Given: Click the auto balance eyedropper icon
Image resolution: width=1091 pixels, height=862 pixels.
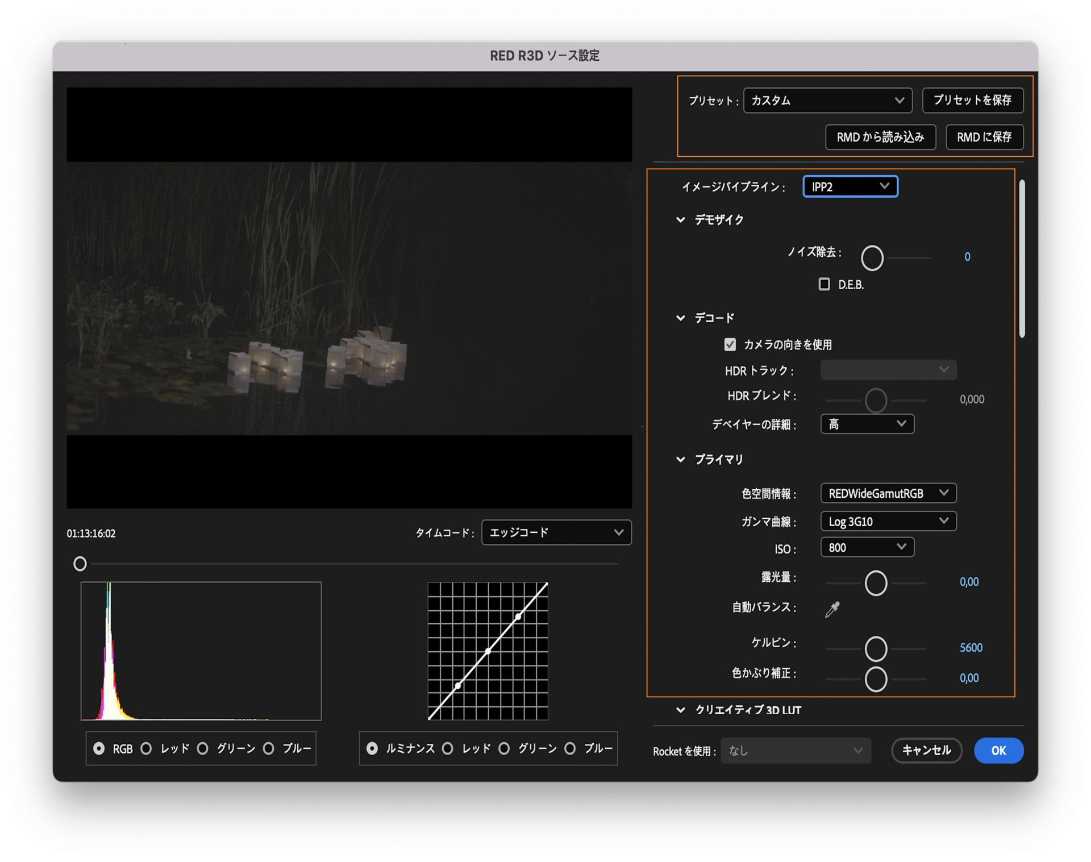Looking at the screenshot, I should (x=832, y=609).
